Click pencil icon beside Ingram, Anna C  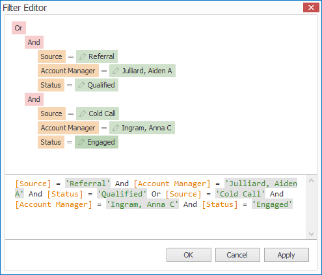(116, 128)
